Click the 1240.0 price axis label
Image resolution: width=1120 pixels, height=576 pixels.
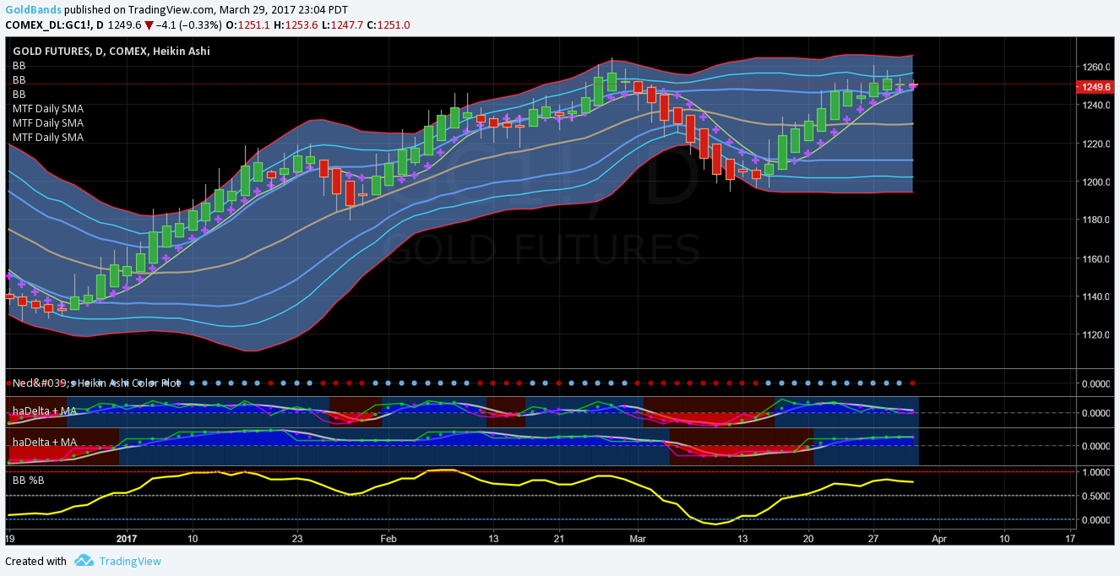coord(1096,105)
